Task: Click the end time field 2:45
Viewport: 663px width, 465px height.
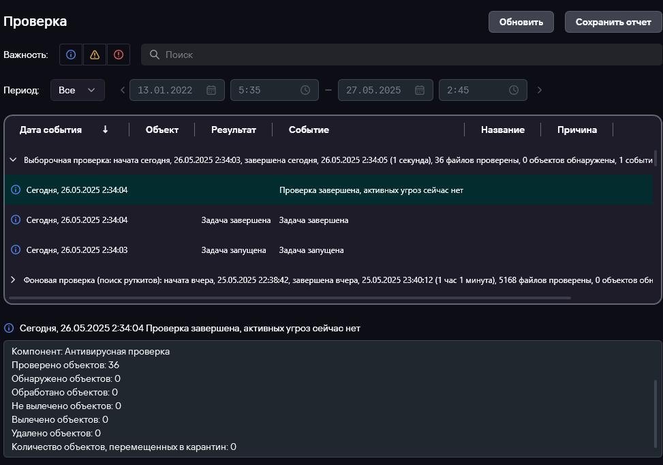Action: point(483,90)
